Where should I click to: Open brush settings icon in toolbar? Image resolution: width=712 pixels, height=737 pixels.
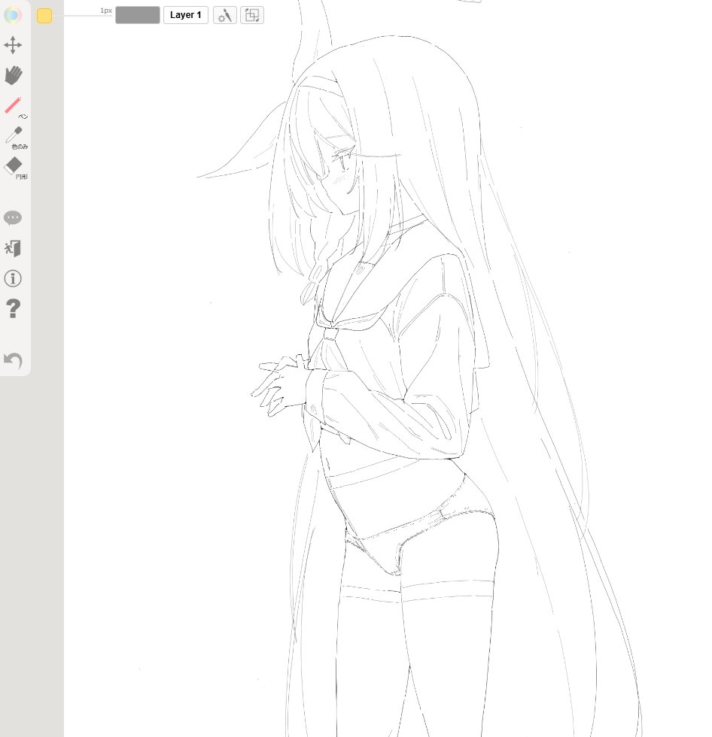click(225, 15)
